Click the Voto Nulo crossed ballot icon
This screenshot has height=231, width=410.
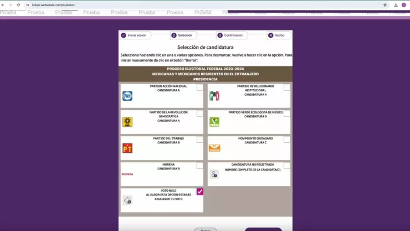[127, 201]
